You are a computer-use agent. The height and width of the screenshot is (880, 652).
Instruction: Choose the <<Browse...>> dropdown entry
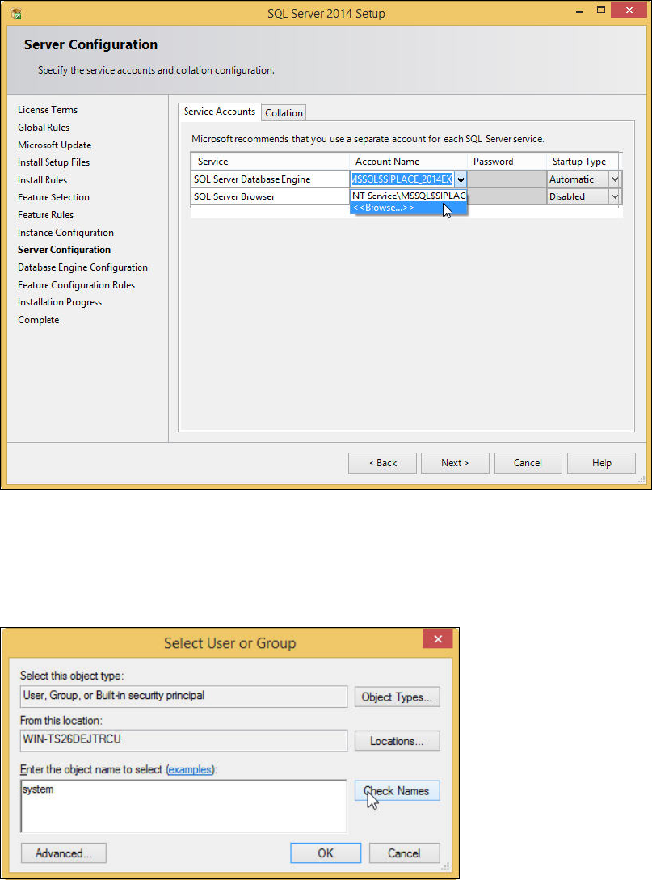(x=408, y=208)
